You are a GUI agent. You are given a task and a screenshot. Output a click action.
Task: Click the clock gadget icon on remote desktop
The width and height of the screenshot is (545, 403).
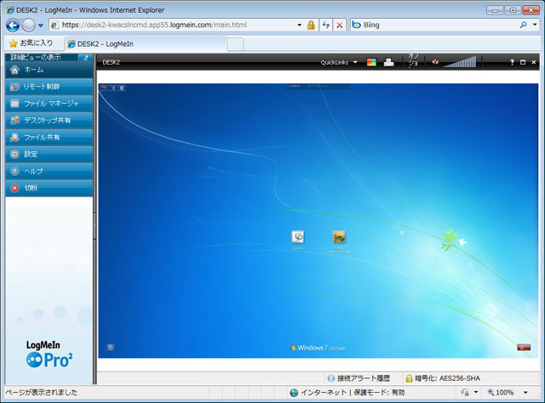[297, 237]
